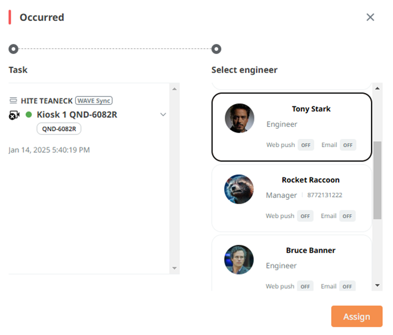The width and height of the screenshot is (393, 335).
Task: Select the Rocket Raccoon engineer card name
Action: [x=310, y=180]
